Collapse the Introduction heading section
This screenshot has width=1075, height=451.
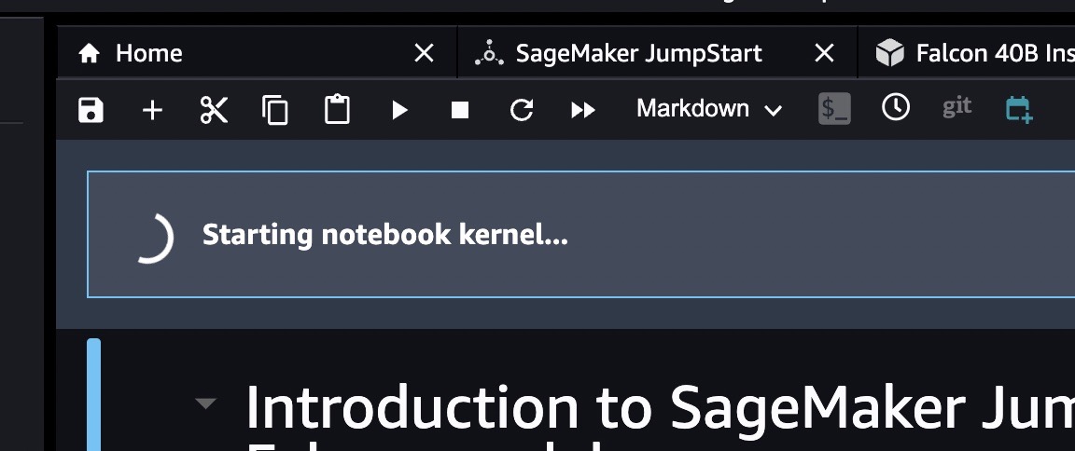205,403
